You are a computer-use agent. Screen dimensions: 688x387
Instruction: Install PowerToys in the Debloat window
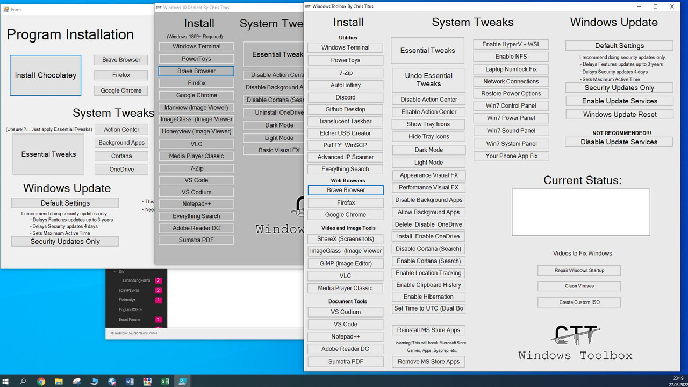pyautogui.click(x=196, y=59)
